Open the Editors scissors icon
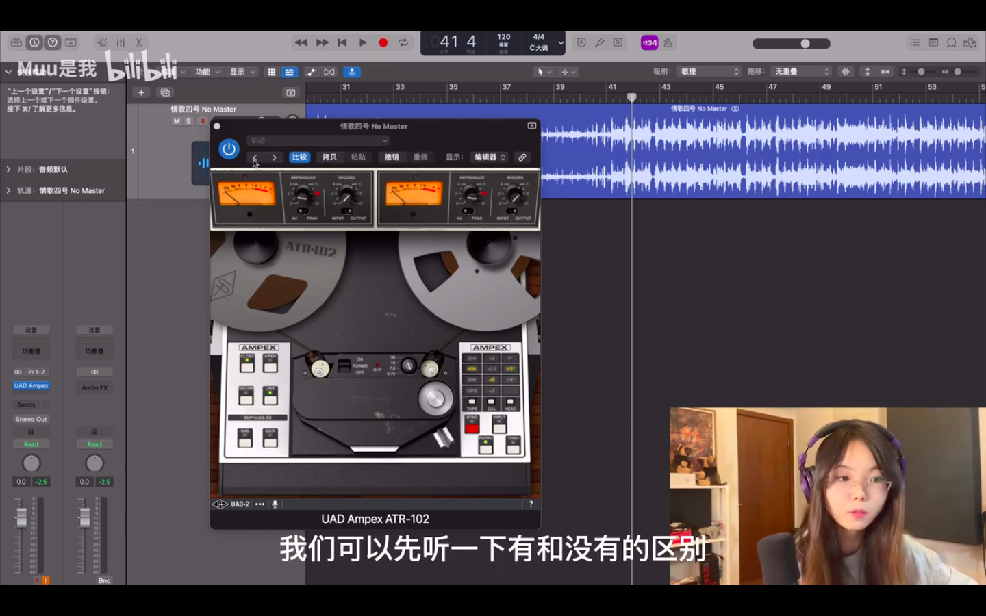 (139, 42)
